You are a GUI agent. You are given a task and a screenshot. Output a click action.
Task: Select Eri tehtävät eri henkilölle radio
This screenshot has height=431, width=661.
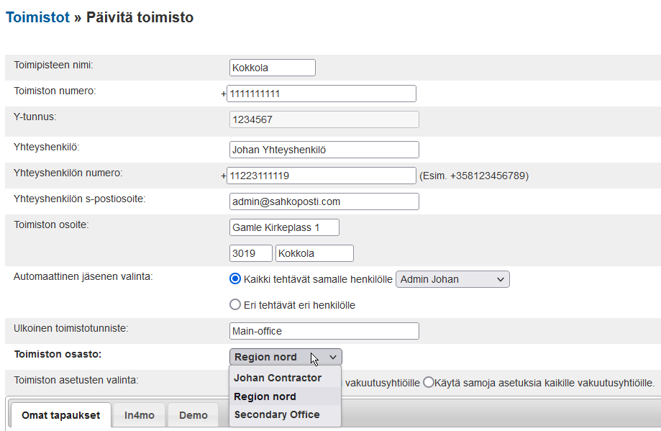click(x=235, y=305)
